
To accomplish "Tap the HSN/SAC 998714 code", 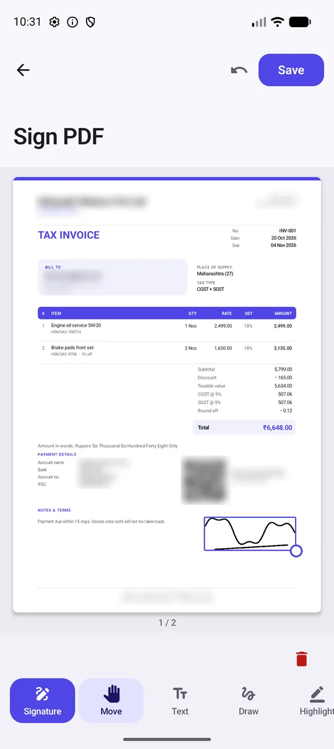I will pyautogui.click(x=66, y=332).
